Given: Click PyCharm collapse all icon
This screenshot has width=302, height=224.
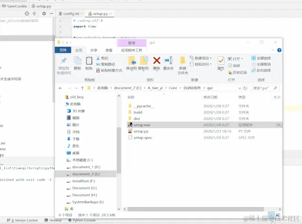Looking at the screenshot, I should (34, 14).
